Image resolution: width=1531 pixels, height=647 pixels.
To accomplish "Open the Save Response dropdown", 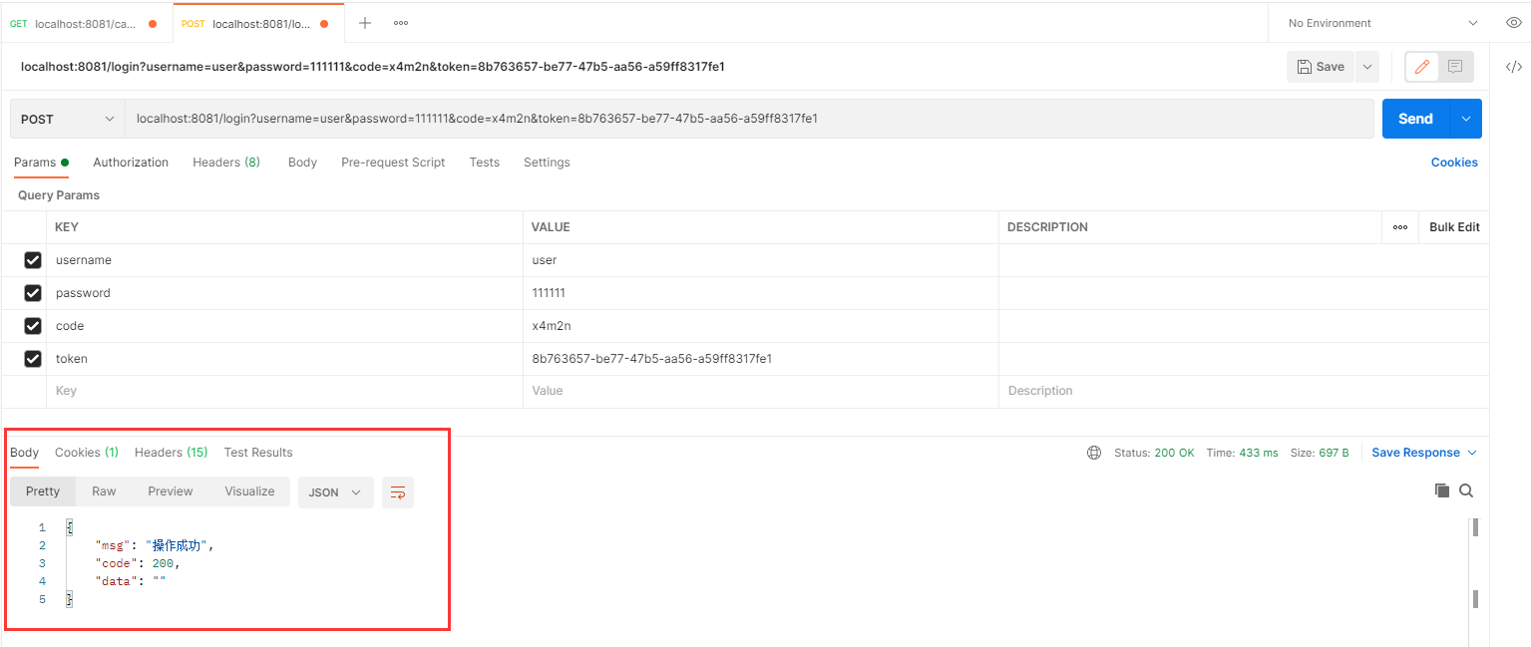I will [1423, 453].
